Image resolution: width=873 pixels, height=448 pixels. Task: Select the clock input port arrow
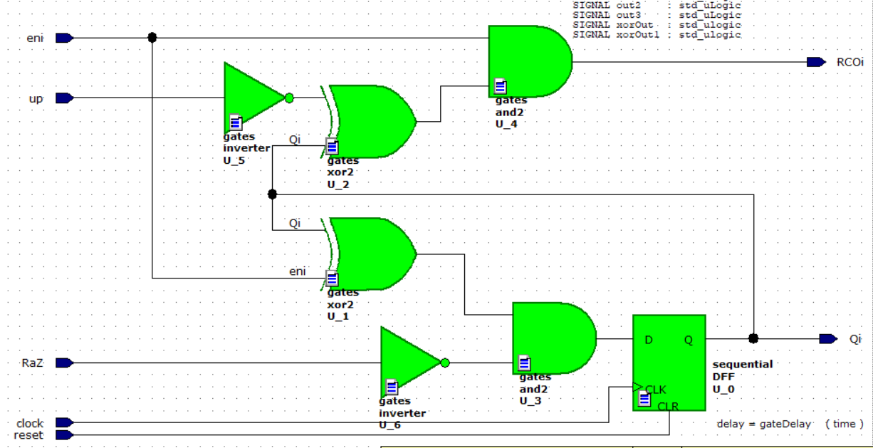click(x=64, y=423)
